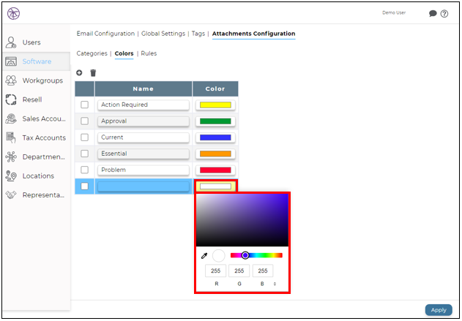Viewport: 462px width, 321px height.
Task: Click the Name column header
Action: (x=144, y=89)
